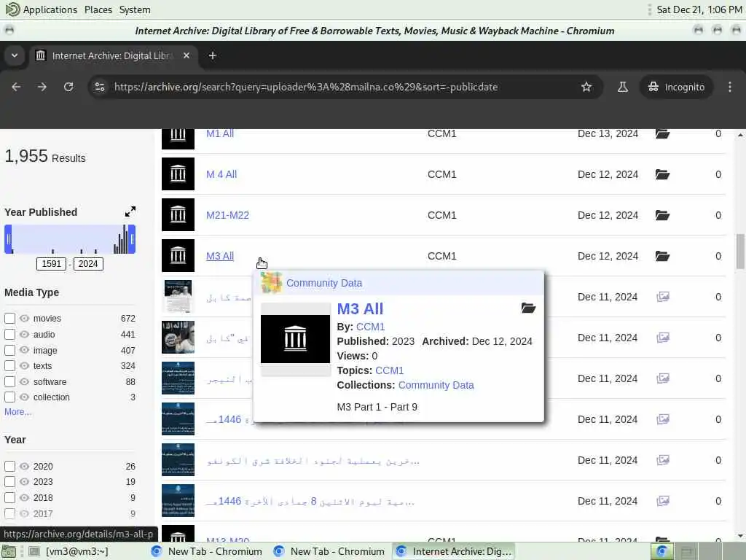Open the Chromium three-dot menu

coord(730,87)
